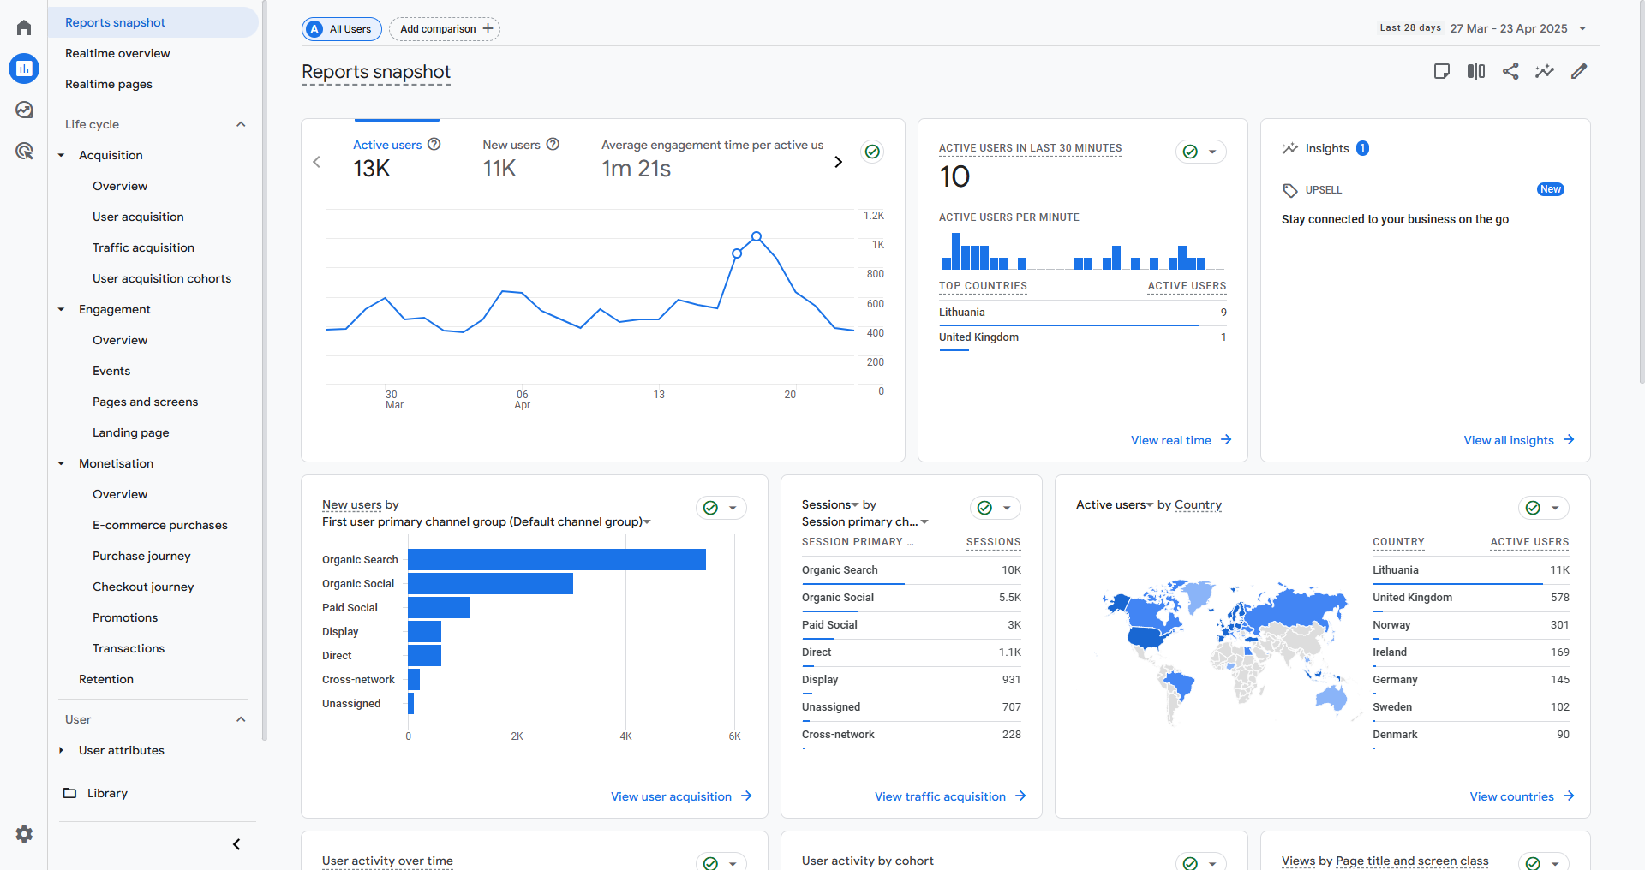Screen dimensions: 1645x870
Task: Open Pages and screens report
Action: click(x=145, y=402)
